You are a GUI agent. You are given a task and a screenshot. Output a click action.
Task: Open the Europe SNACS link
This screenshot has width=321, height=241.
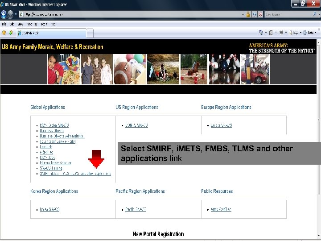(221, 125)
